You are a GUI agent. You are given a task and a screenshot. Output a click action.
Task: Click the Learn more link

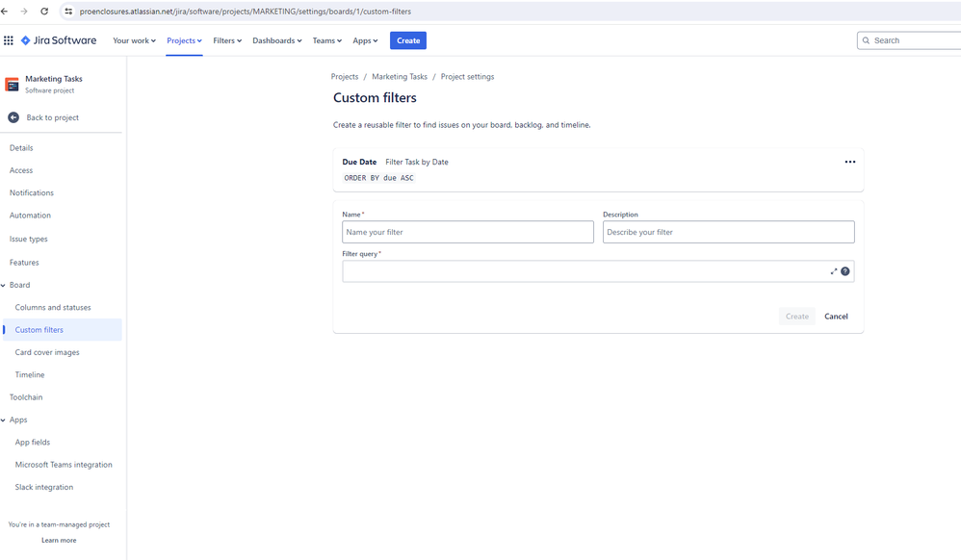coord(59,541)
